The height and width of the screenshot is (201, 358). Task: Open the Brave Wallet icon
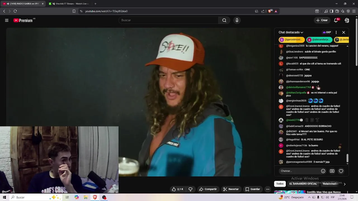pos(337,11)
